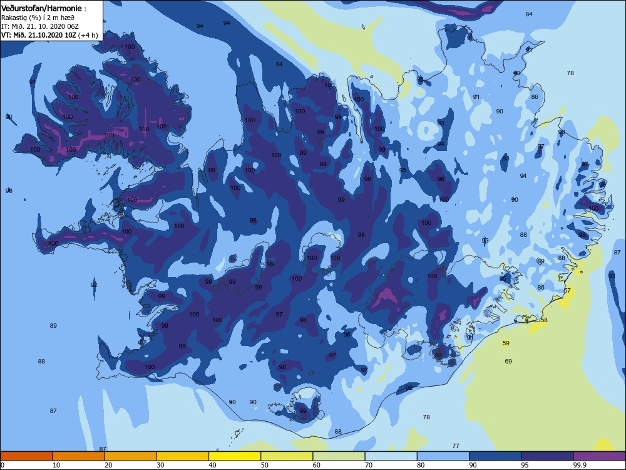Viewport: 626px width, 470px height.
Task: Select the 'VT: Mið. 21.10.2020 10Z (+4 h)' line
Action: (x=49, y=34)
